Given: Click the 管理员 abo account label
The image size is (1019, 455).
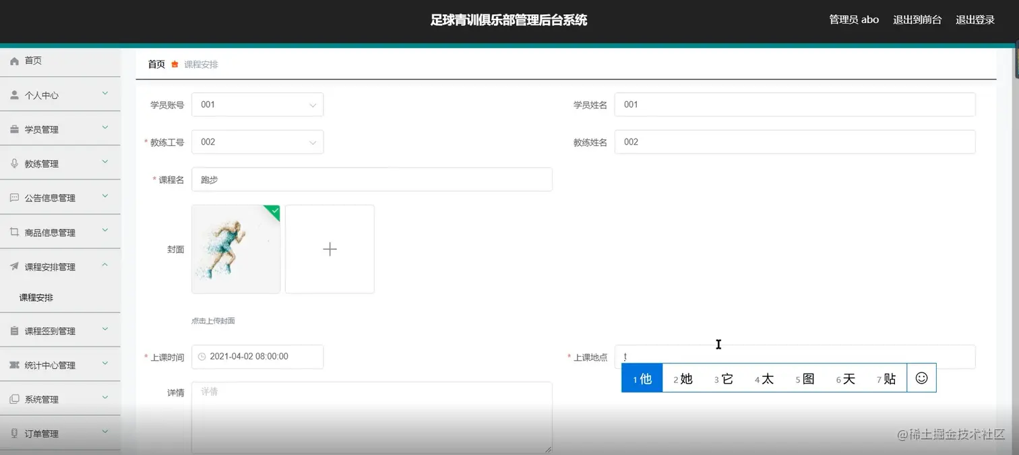Looking at the screenshot, I should click(854, 20).
